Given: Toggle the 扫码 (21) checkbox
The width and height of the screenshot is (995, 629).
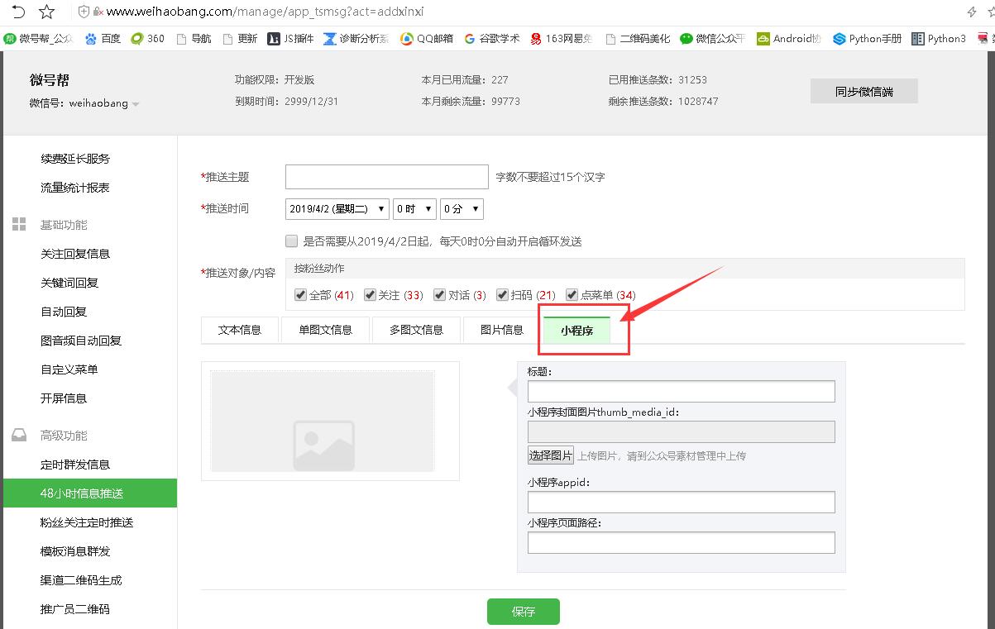Looking at the screenshot, I should (502, 295).
